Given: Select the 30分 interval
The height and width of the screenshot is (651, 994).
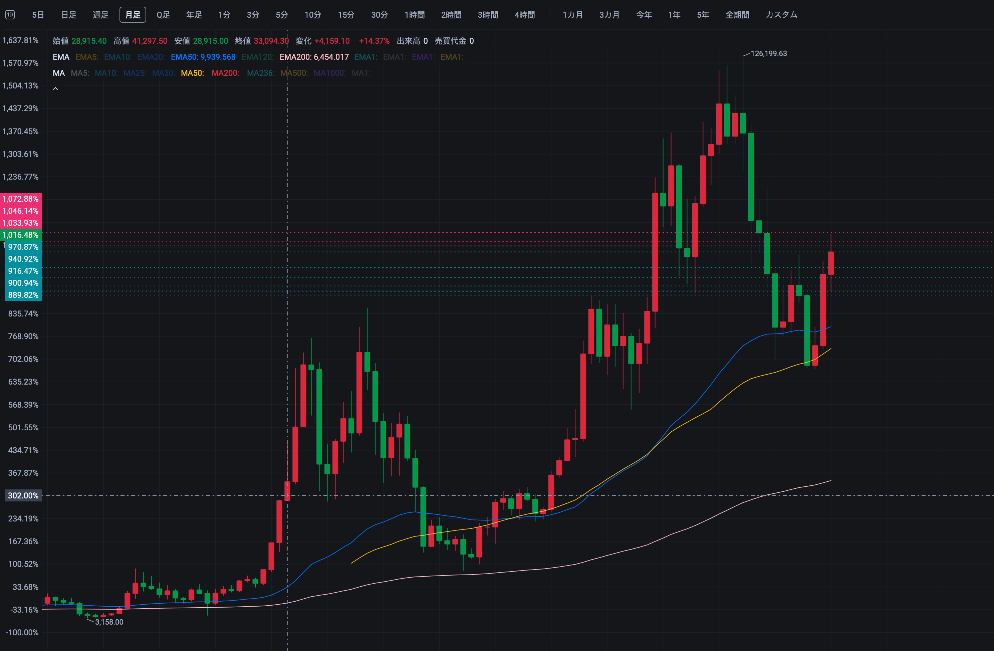Looking at the screenshot, I should point(380,15).
